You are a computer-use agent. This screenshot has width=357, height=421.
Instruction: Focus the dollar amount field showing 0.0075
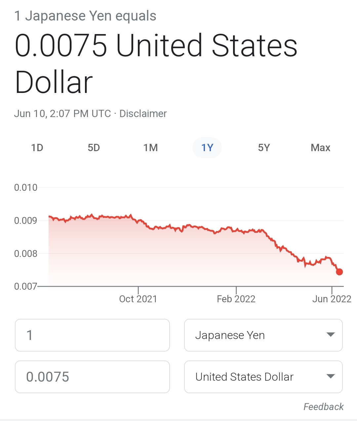click(x=92, y=377)
